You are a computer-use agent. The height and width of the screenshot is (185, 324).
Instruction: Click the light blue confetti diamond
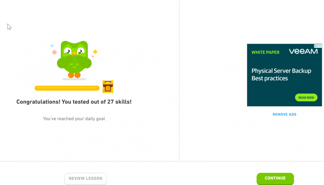pos(52,46)
